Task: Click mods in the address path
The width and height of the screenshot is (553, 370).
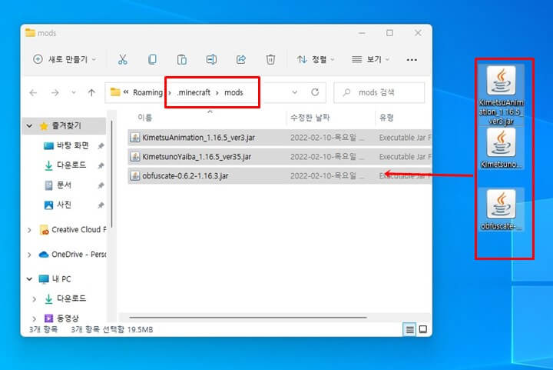Action: [x=233, y=92]
